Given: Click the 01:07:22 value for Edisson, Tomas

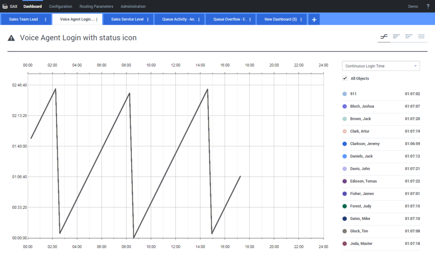Looking at the screenshot, I should (x=412, y=181).
